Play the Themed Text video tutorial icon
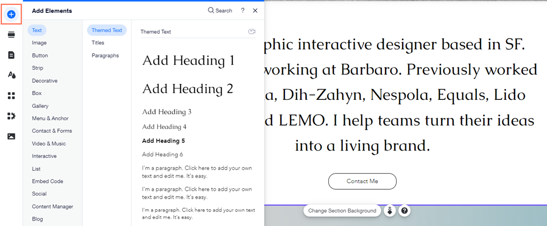The width and height of the screenshot is (547, 226). coord(252,32)
